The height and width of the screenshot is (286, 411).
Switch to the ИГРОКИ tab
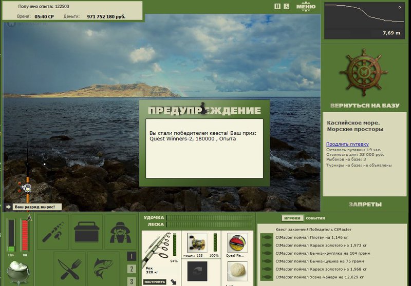coord(292,218)
